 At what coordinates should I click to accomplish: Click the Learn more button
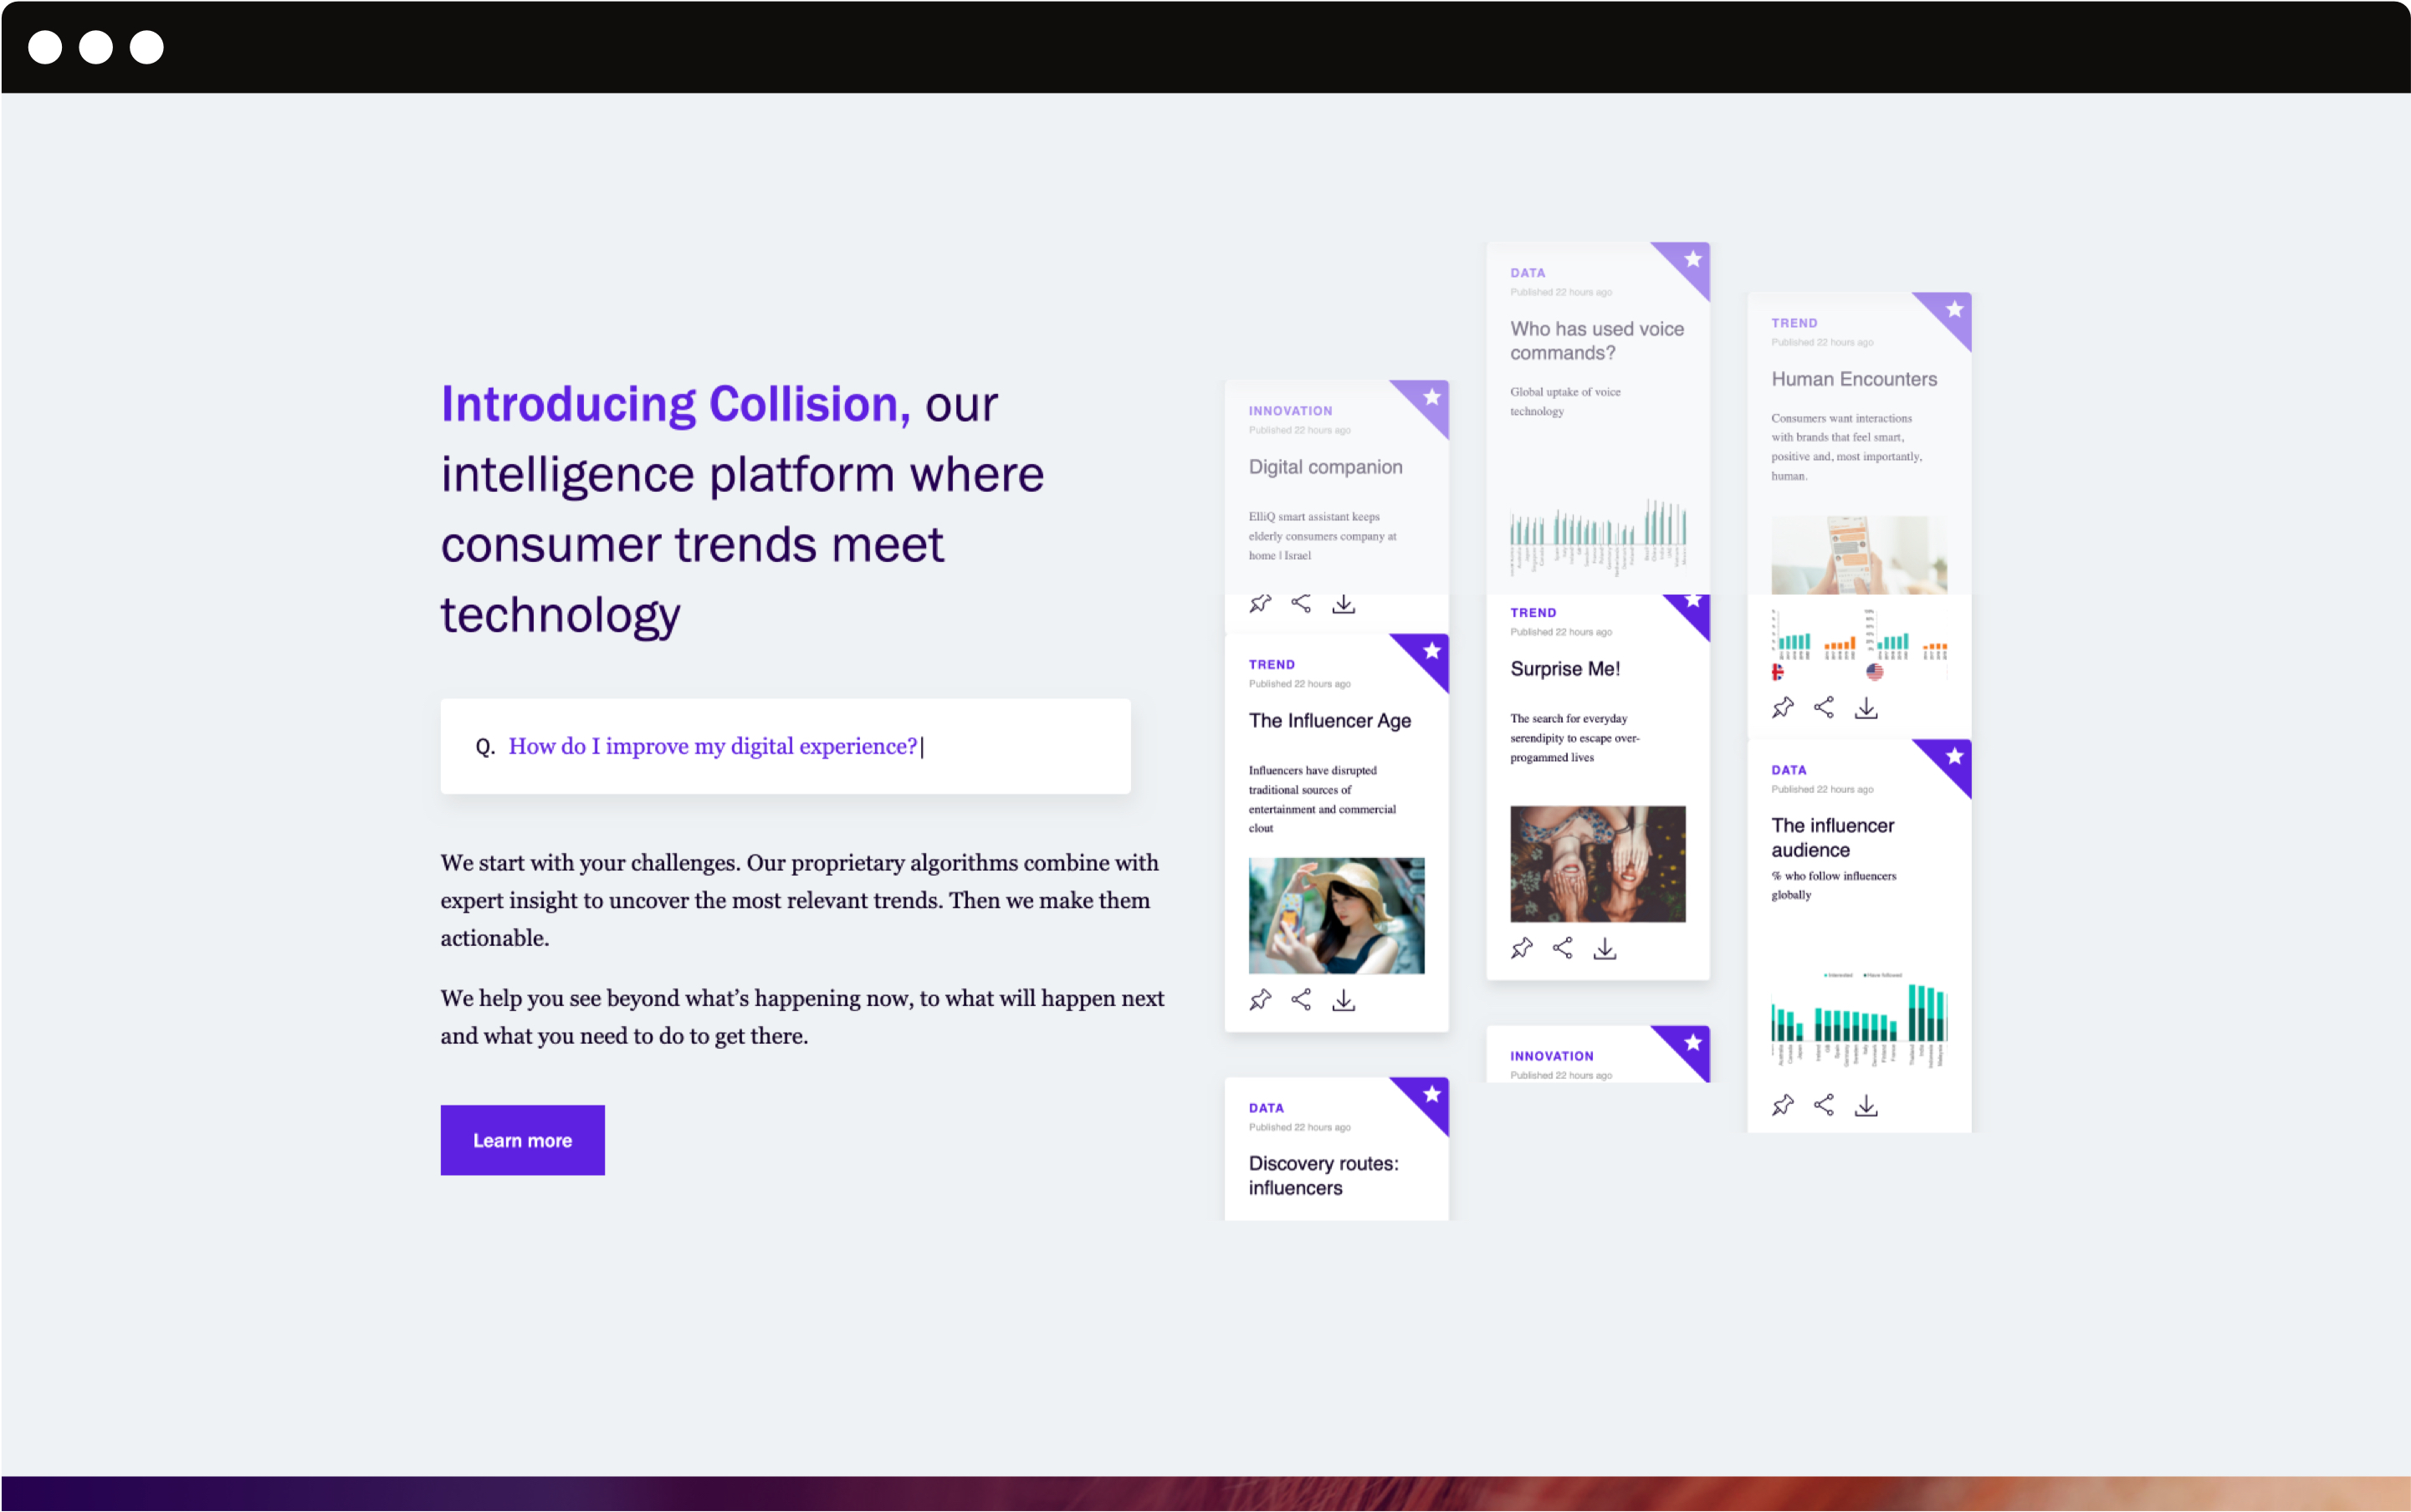tap(522, 1139)
